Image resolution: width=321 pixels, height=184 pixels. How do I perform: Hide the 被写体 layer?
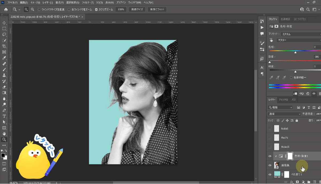click(270, 165)
